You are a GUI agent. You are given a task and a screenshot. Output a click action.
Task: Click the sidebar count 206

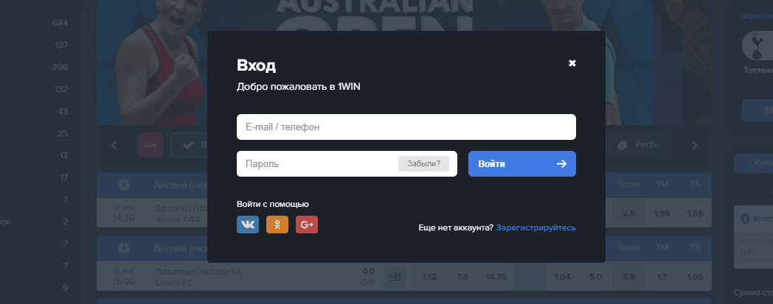pyautogui.click(x=60, y=68)
